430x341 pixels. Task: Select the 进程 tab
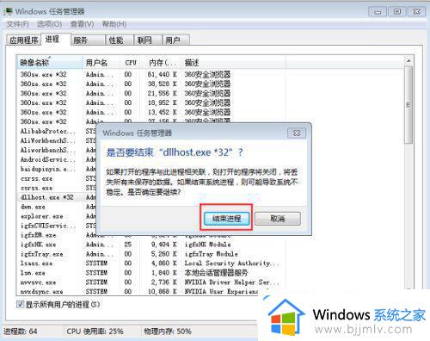(x=55, y=39)
